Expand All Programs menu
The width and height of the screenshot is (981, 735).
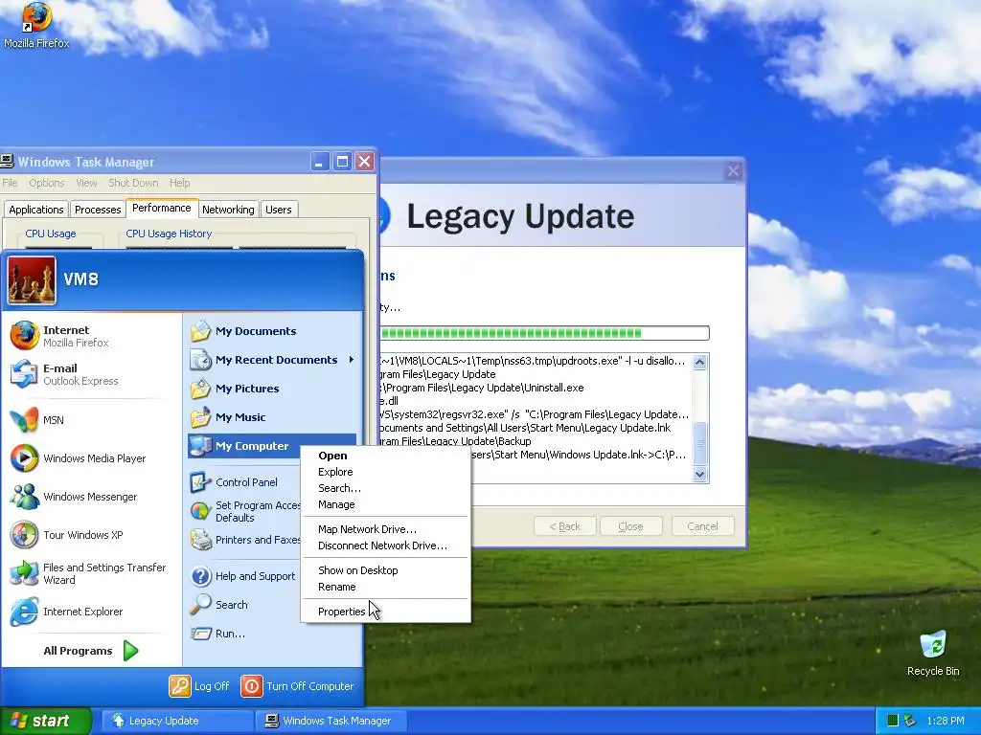tap(91, 651)
